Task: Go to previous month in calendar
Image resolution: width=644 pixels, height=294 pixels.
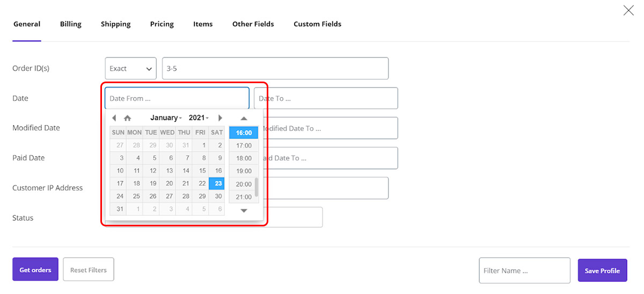Action: coord(114,118)
